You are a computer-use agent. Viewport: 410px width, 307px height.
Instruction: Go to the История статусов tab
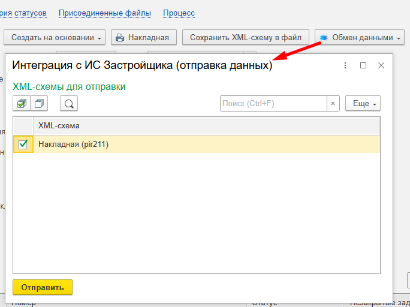tap(23, 13)
